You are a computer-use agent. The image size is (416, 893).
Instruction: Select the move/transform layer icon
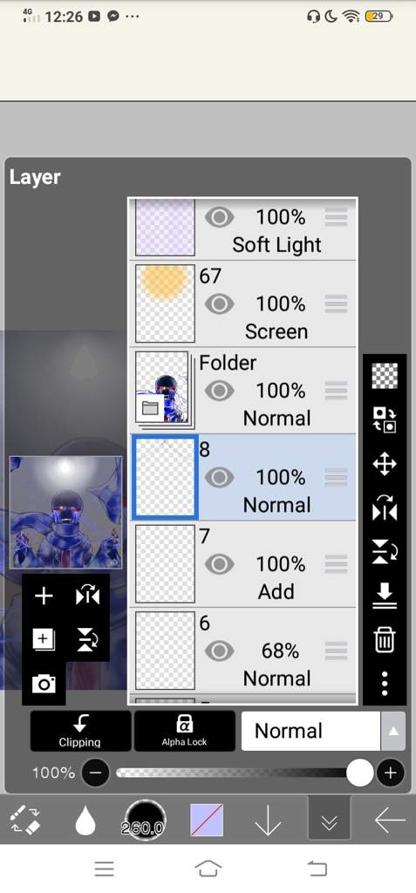(385, 464)
